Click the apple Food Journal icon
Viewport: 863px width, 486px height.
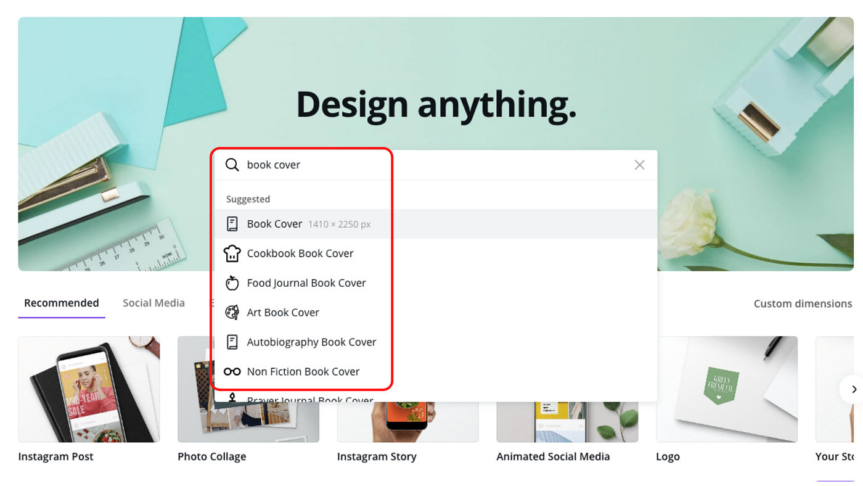pyautogui.click(x=232, y=282)
